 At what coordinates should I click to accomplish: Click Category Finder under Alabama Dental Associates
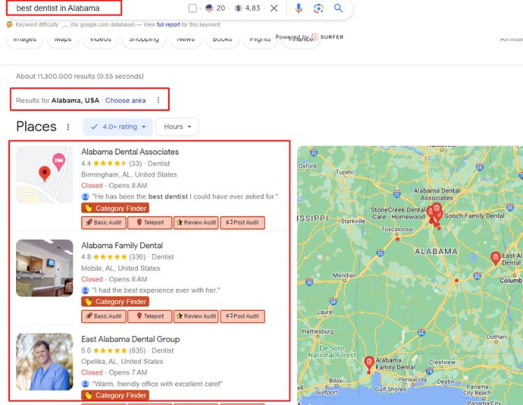point(115,208)
